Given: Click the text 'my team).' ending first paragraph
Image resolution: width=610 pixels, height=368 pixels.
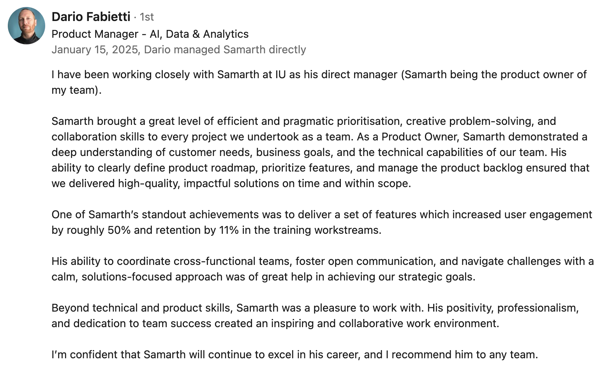Looking at the screenshot, I should coord(76,90).
